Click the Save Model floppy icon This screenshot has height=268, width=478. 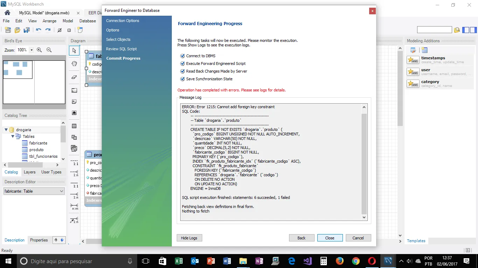click(x=27, y=30)
